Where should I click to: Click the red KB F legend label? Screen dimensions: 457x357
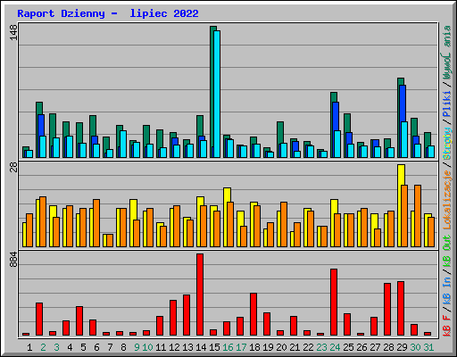point(447,326)
